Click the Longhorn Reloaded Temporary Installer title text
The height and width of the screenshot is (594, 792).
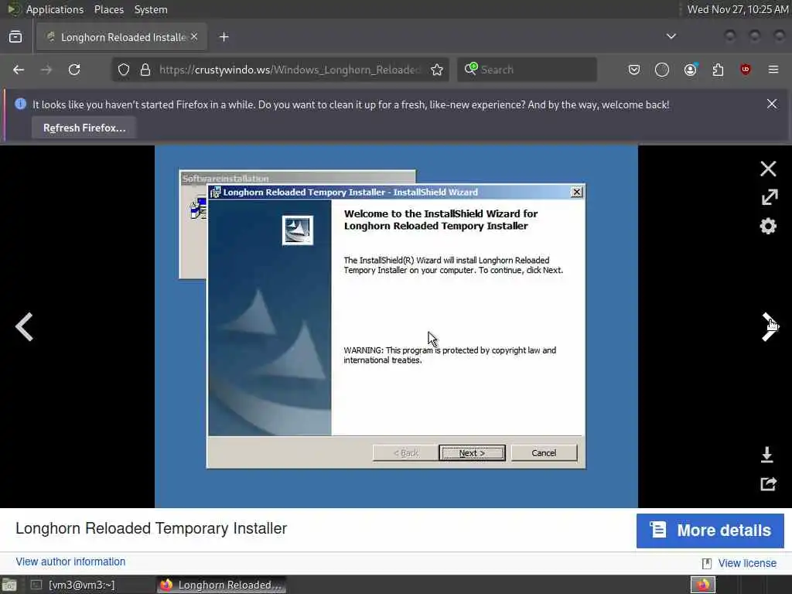tap(151, 528)
